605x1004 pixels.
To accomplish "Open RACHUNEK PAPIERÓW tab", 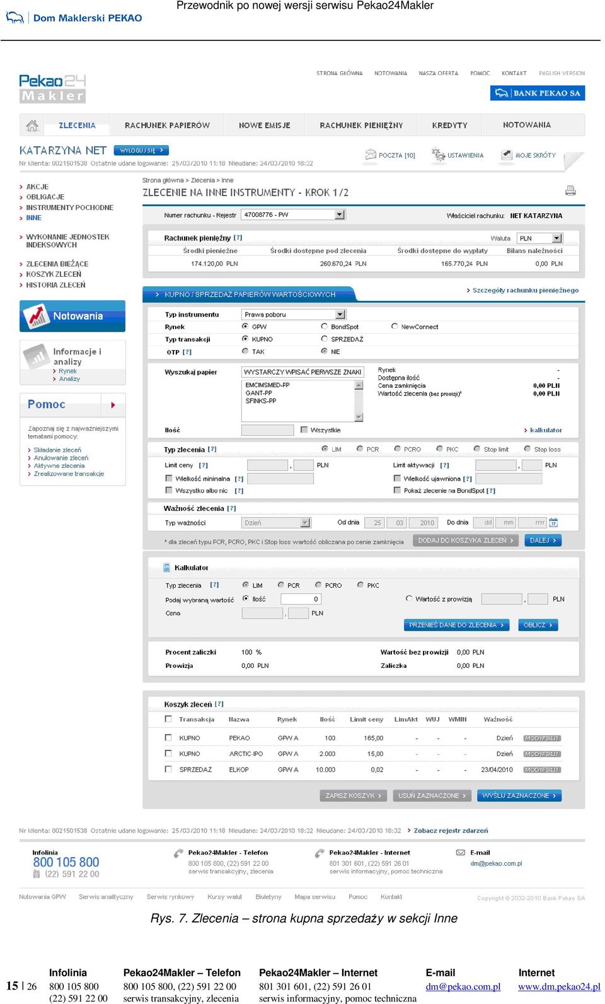I will coord(167,125).
